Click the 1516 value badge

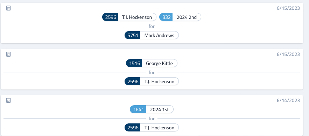pos(134,63)
